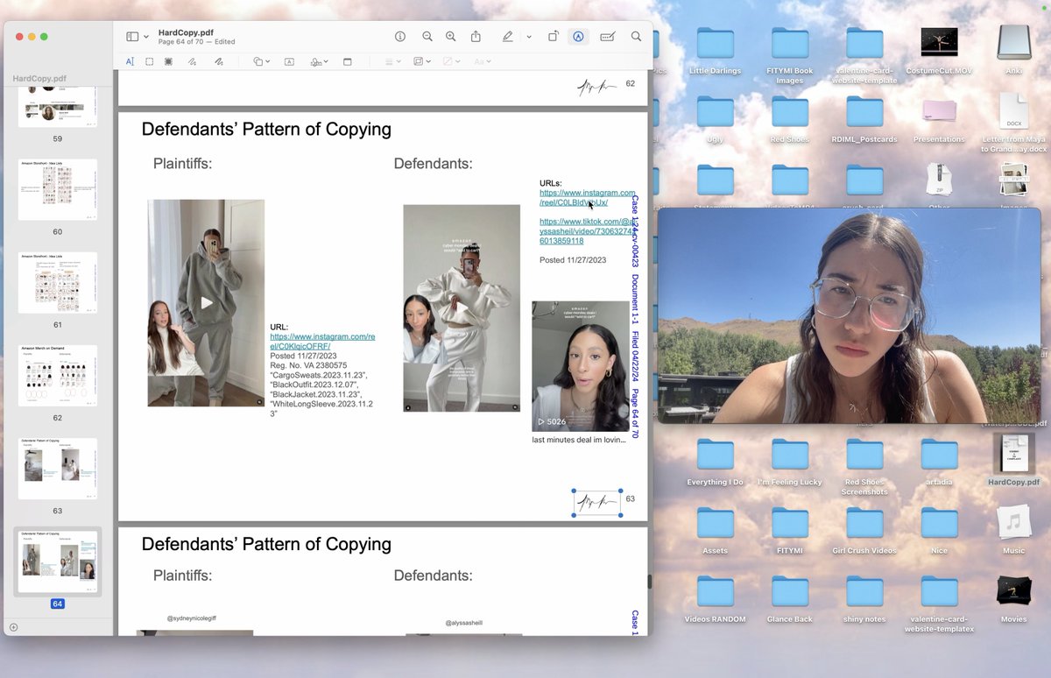Click the add page plus button in sidebar

(x=13, y=627)
